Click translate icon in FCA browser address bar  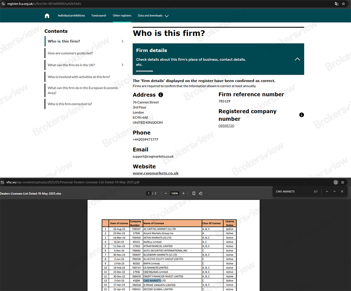[x=337, y=4]
